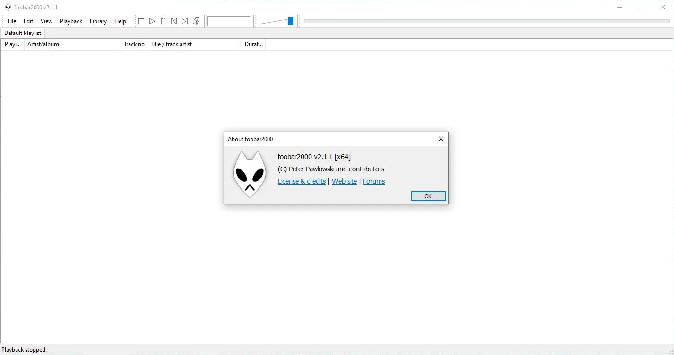Click the Artist/album column header
Viewport: 674px width, 355px height.
(x=72, y=44)
